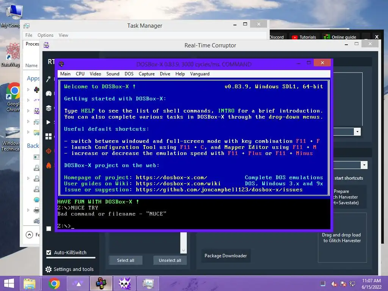388x291 pixels.
Task: Open the CPU menu in DOSBox-X
Action: 80,74
